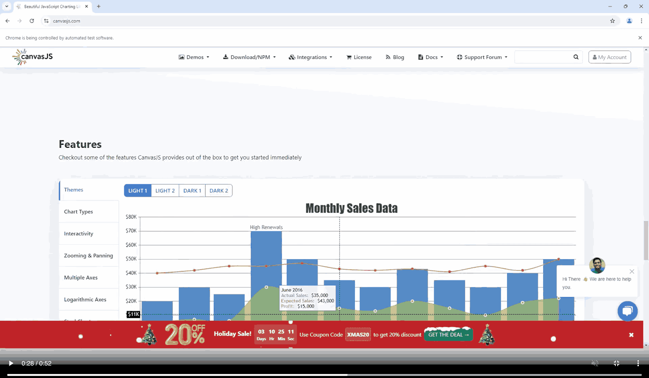Switch chart theme to Dark 1

(x=192, y=191)
